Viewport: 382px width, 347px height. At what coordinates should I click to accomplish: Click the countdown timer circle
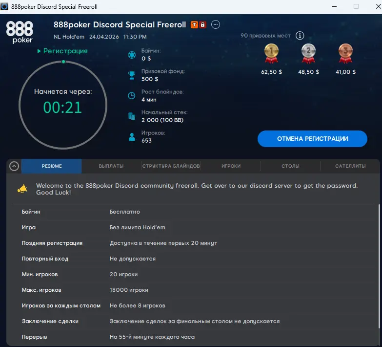(x=62, y=105)
